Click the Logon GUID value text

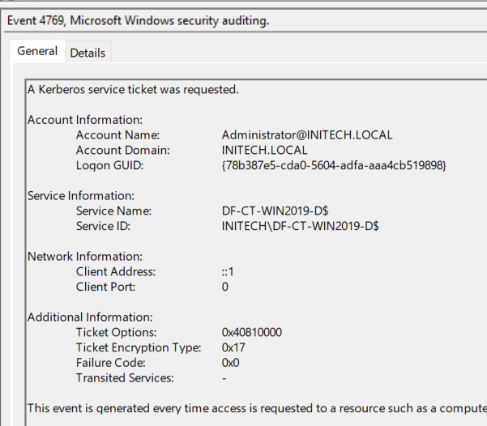point(334,165)
